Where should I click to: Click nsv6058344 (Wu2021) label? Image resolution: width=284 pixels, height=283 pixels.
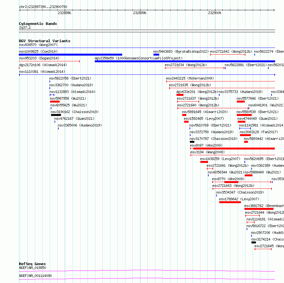tap(226, 172)
